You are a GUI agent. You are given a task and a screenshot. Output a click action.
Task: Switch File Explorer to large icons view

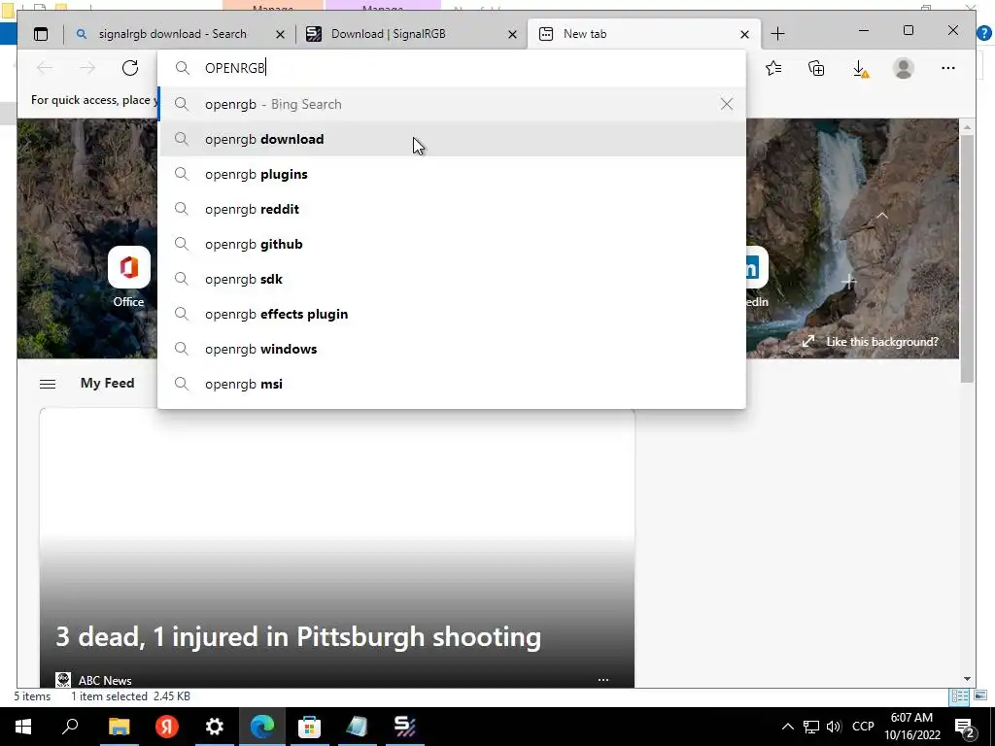tap(980, 695)
